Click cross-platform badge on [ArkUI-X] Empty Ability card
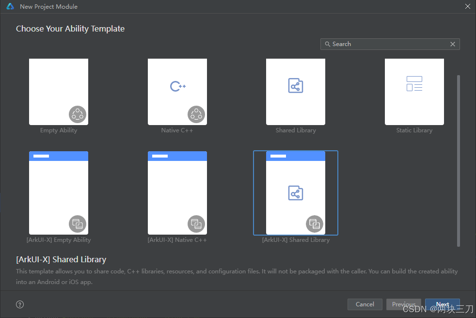The width and height of the screenshot is (476, 318). [78, 224]
